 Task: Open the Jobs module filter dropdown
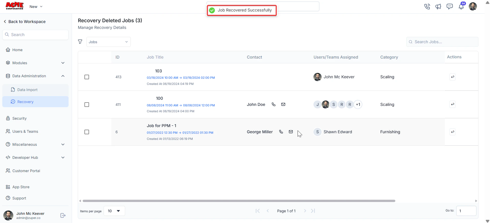(x=108, y=42)
